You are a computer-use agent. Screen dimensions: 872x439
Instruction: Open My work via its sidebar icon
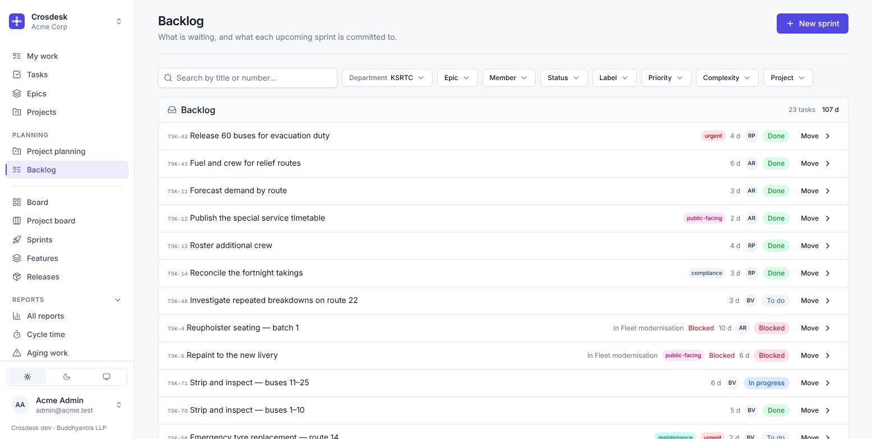17,56
